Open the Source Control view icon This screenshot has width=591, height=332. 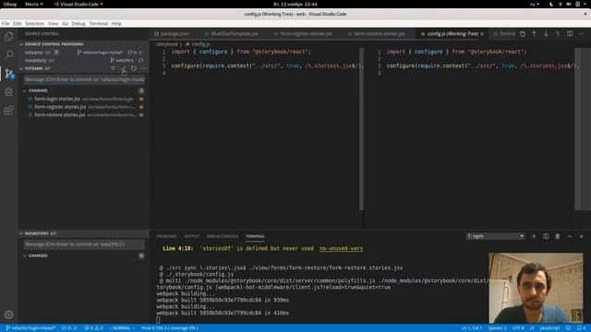8,74
